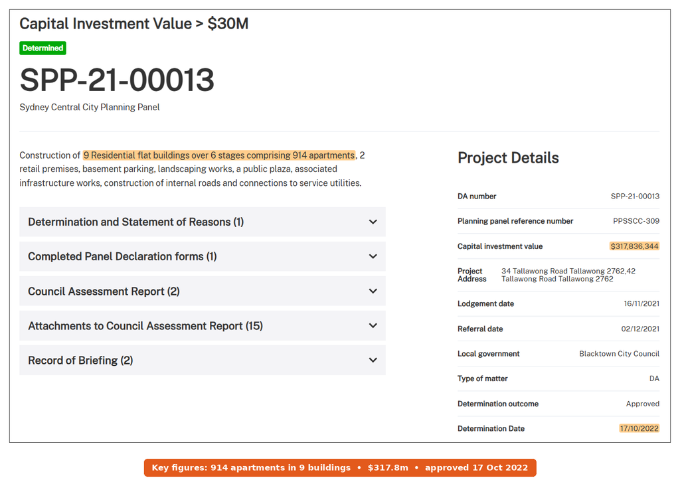The image size is (680, 486).
Task: Click determination outcome Approved
Action: [643, 404]
